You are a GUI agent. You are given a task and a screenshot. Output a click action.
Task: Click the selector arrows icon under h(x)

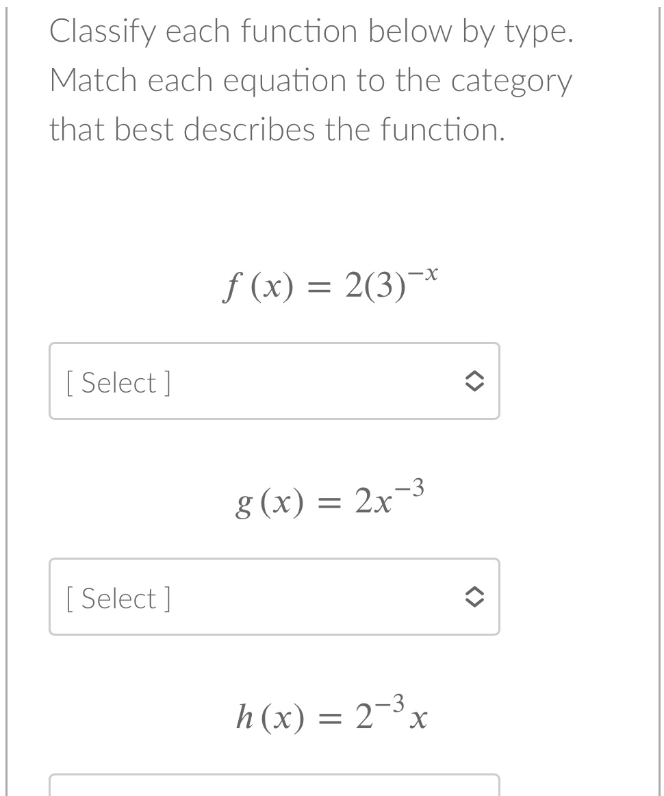[476, 788]
